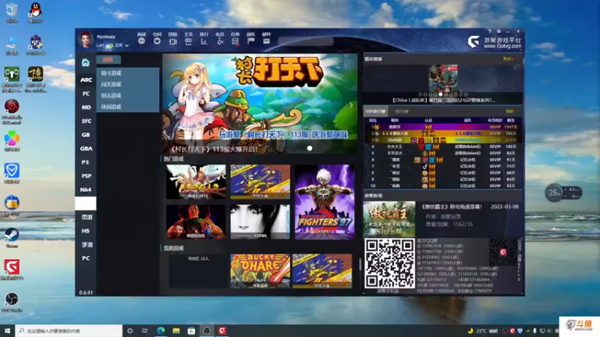This screenshot has width=600, height=337.
Task: Open the Bucky O'Hare game in 我的游戏
Action: (259, 271)
